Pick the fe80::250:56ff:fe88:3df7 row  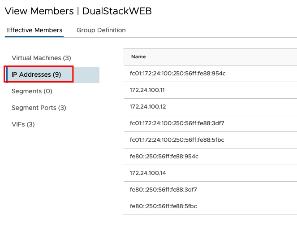(210, 190)
